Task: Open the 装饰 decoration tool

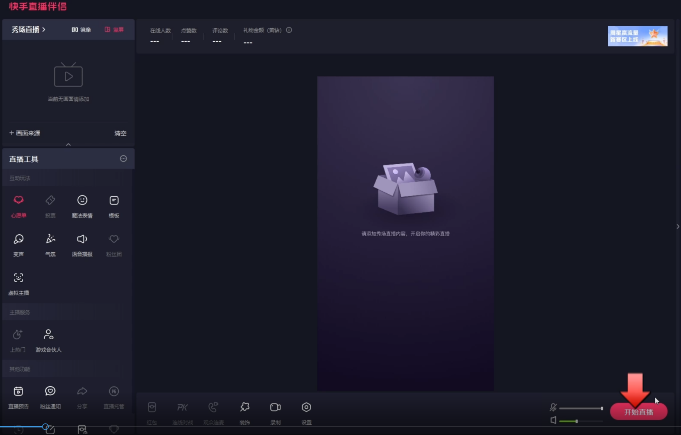Action: tap(245, 413)
